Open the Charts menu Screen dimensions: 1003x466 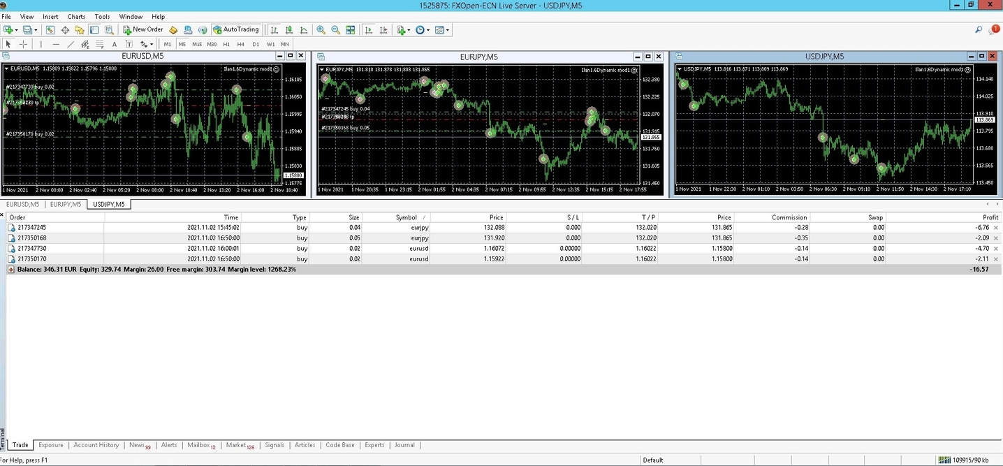coord(76,17)
